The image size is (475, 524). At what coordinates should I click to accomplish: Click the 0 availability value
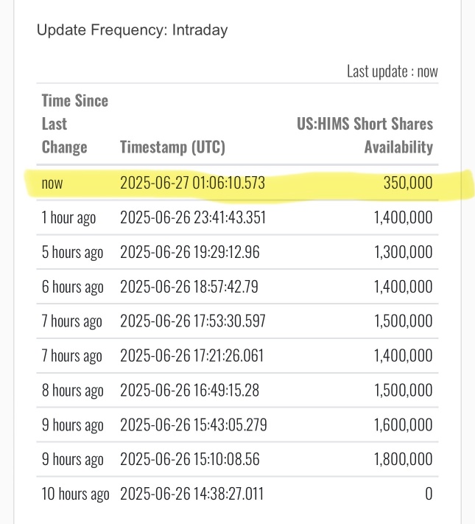(x=429, y=494)
